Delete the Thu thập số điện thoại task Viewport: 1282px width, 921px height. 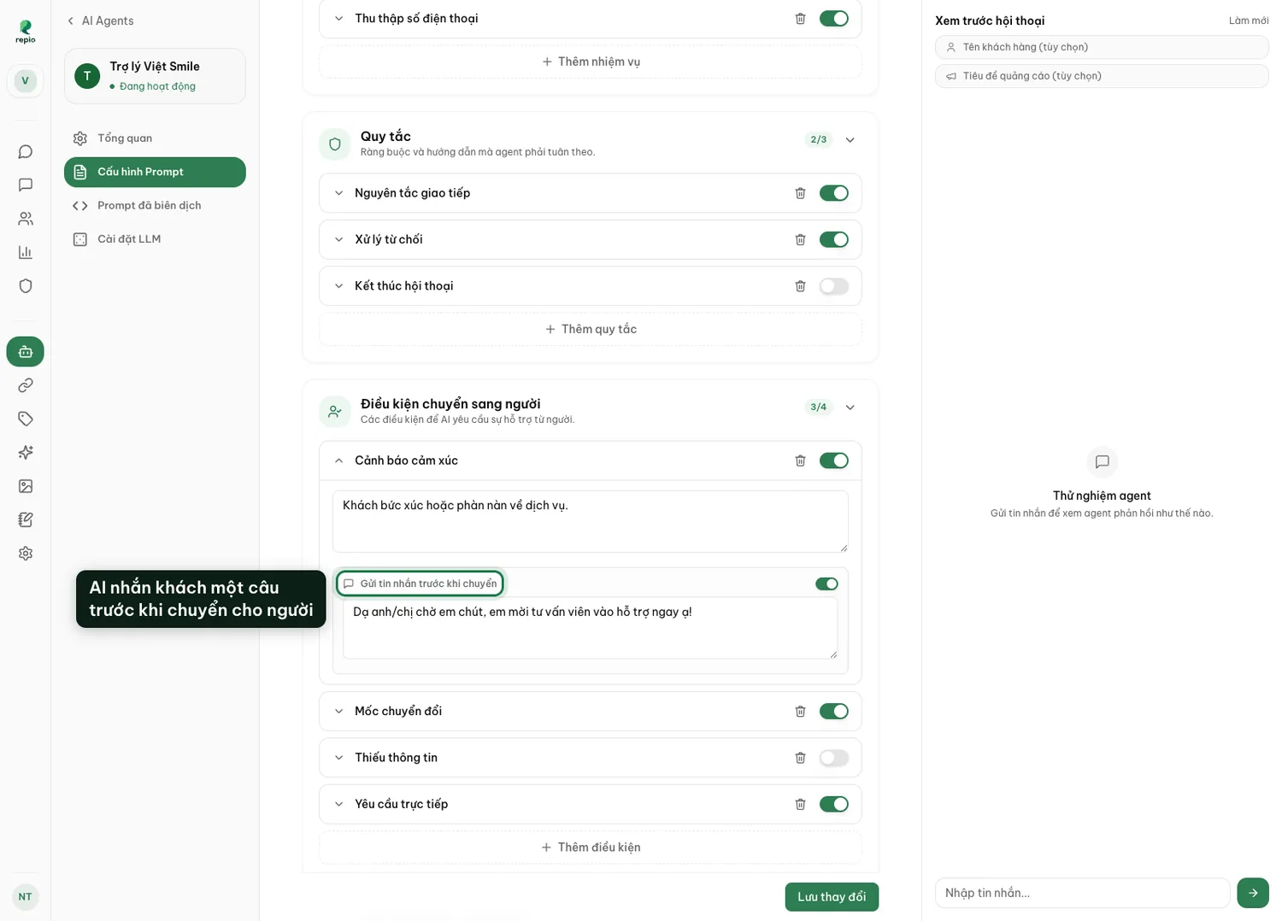click(x=800, y=19)
